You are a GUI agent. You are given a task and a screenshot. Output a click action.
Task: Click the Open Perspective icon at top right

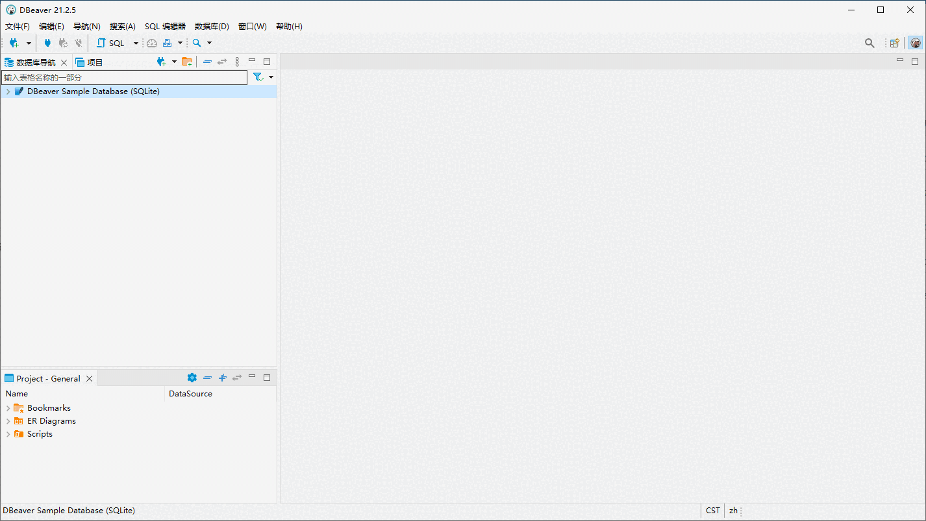coord(895,43)
